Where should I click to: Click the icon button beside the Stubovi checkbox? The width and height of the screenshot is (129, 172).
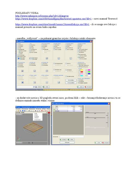coord(30,59)
